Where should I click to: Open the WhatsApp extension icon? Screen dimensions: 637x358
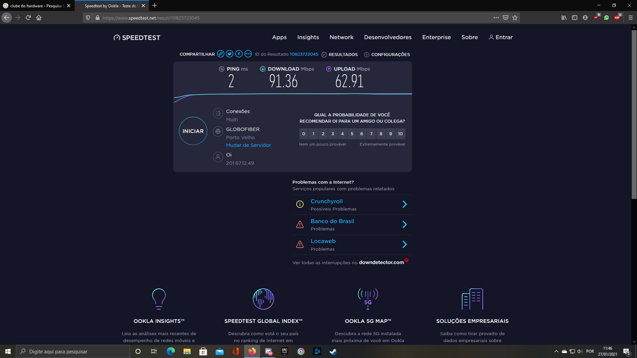pos(606,18)
